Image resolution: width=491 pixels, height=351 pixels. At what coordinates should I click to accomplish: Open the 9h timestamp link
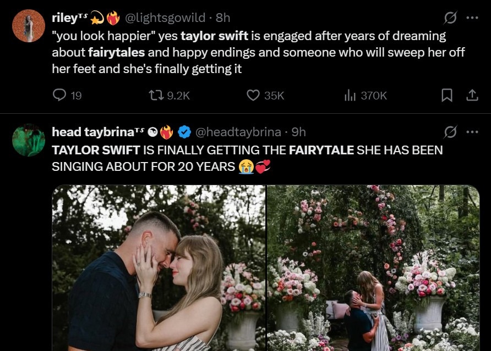[x=298, y=132]
